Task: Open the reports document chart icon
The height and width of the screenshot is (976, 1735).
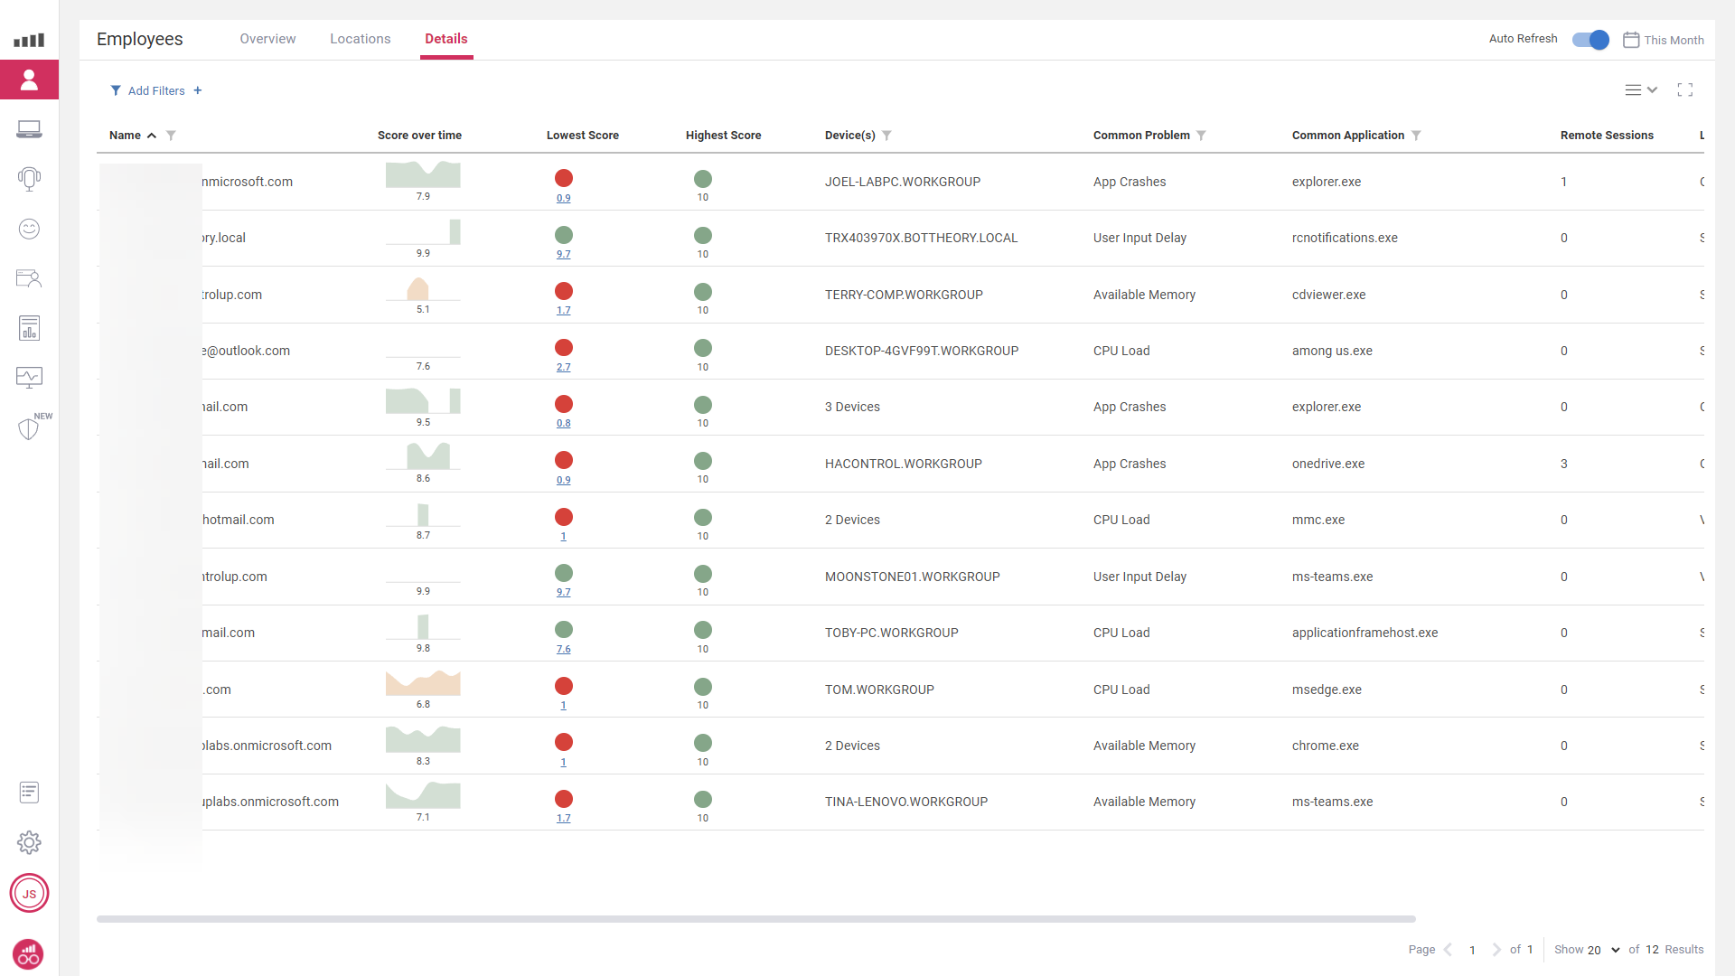Action: 29,328
